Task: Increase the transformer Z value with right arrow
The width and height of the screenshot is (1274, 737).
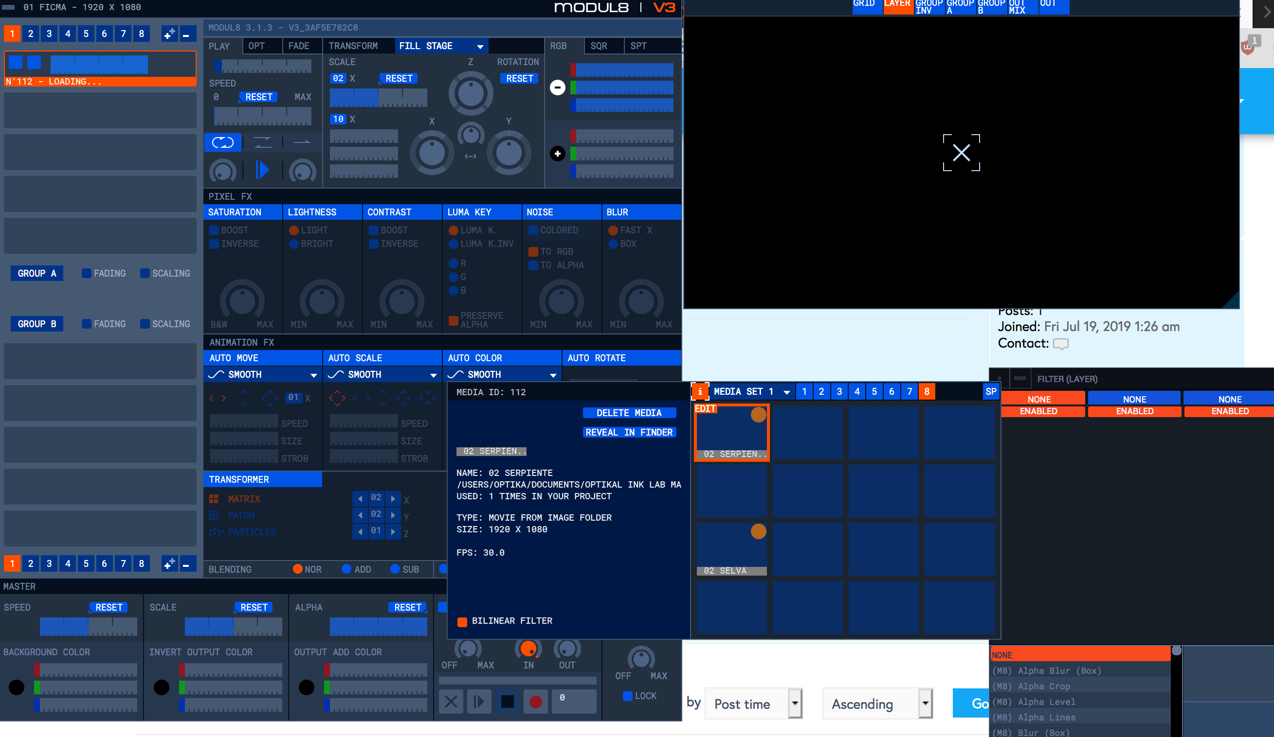Action: [x=393, y=531]
